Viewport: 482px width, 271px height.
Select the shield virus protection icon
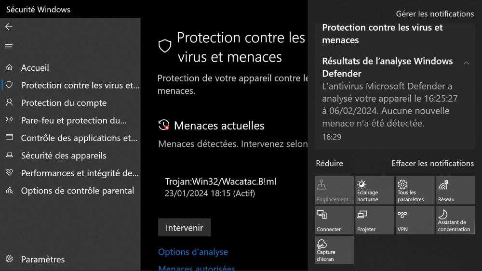click(x=9, y=85)
